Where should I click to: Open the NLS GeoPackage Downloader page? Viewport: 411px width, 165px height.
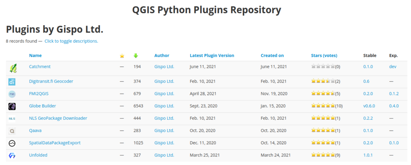pyautogui.click(x=58, y=118)
